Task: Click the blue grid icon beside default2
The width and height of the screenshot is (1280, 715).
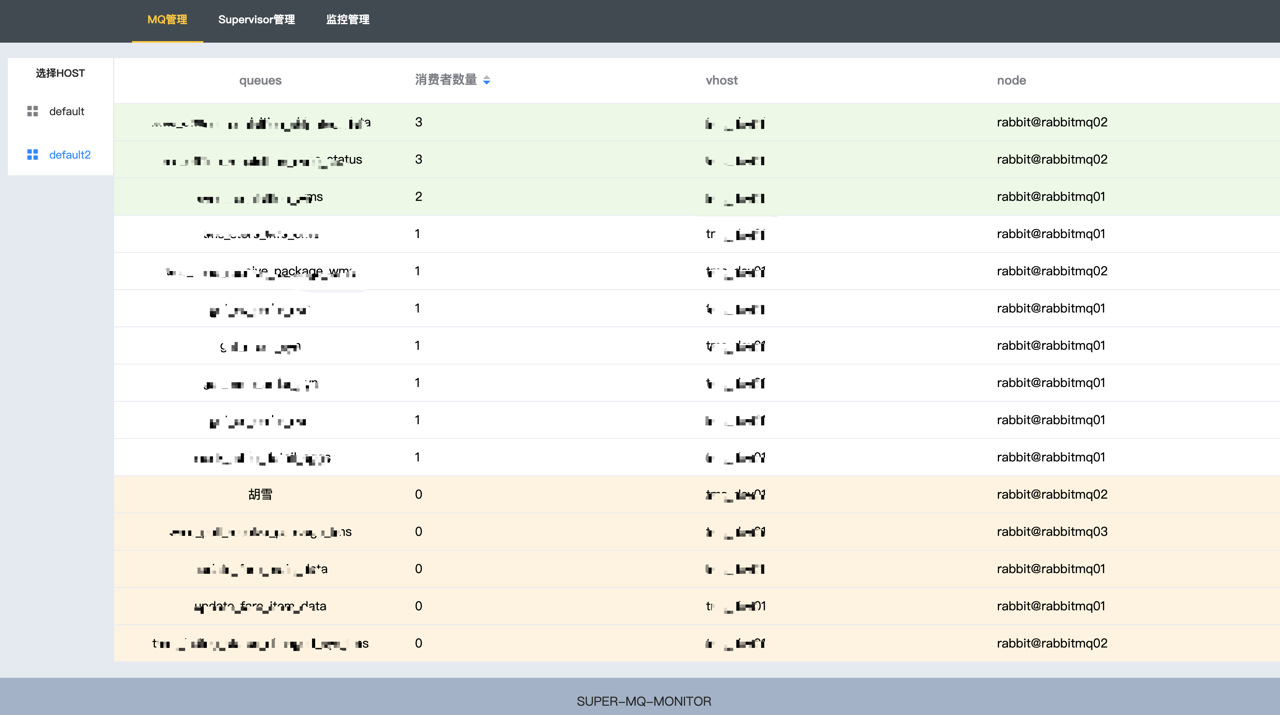Action: click(x=32, y=154)
